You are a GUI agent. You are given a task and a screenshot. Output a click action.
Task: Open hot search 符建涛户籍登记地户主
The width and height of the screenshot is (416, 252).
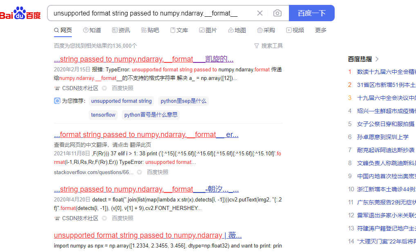coord(386,228)
